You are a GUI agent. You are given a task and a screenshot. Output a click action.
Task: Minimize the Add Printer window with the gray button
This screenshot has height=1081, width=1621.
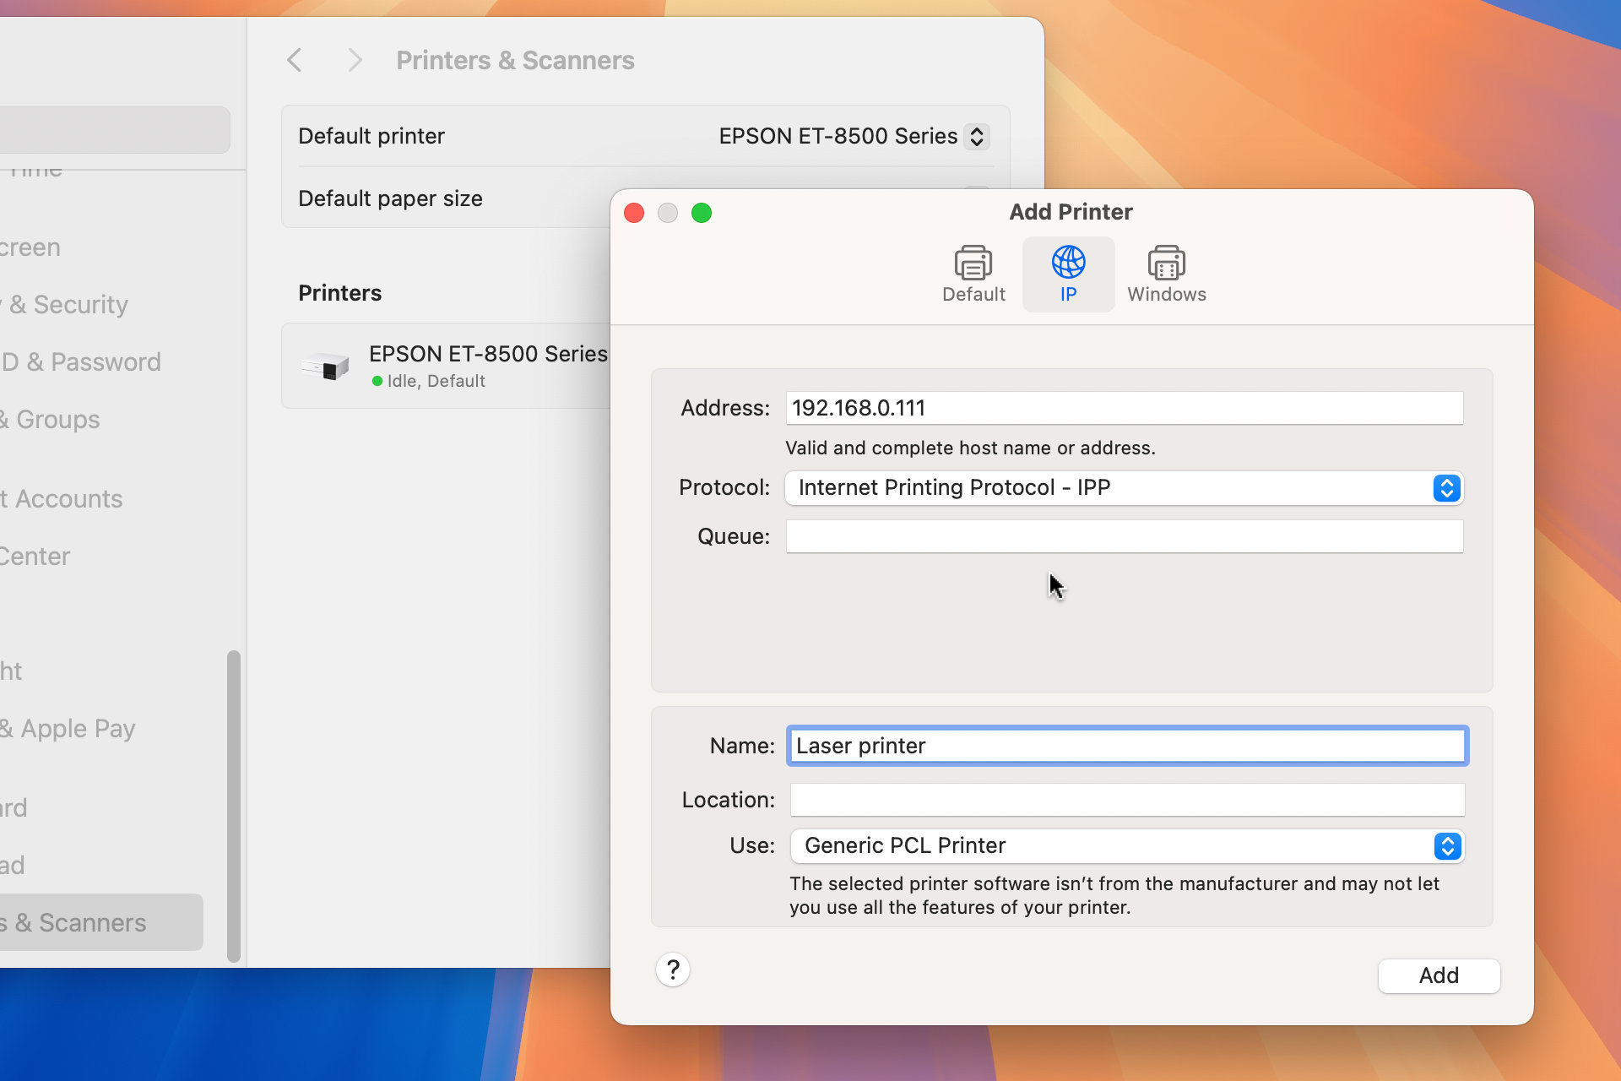(x=668, y=213)
